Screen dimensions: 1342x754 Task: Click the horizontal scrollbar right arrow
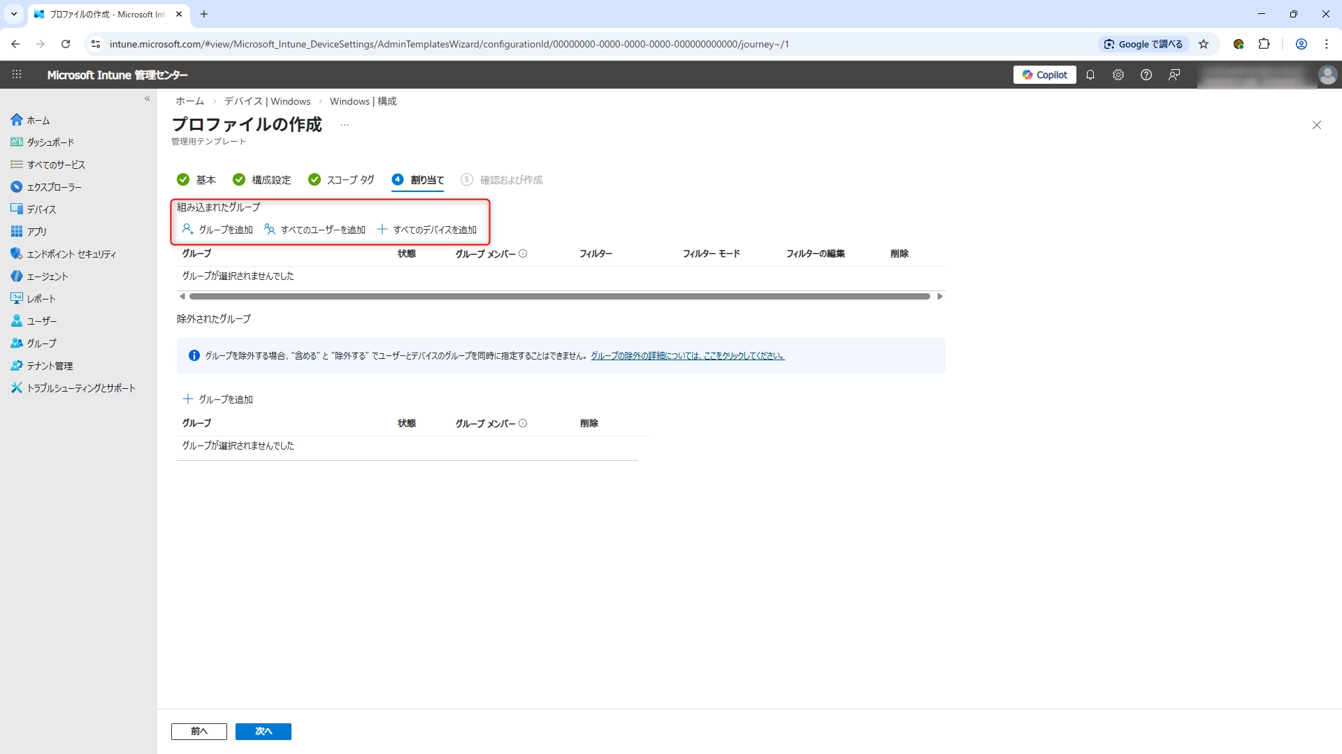click(940, 297)
